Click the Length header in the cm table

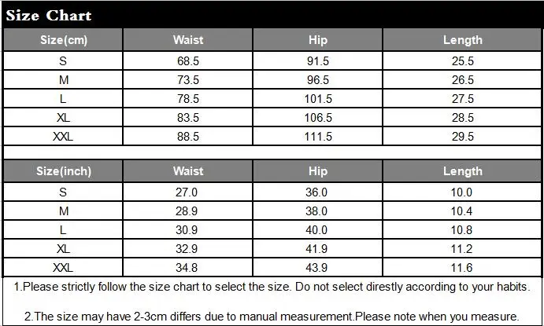tap(462, 40)
